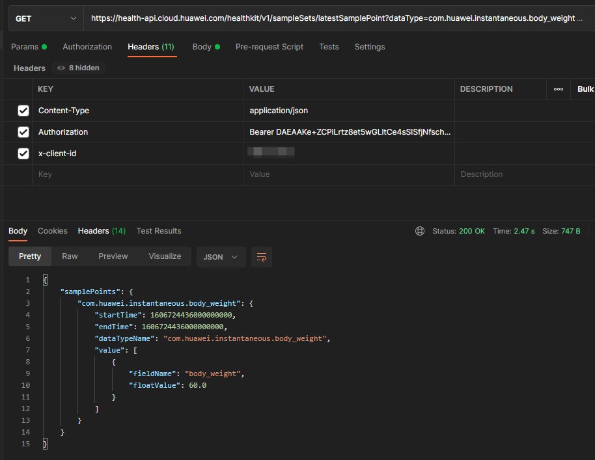
Task: Open the GET method dropdown
Action: [46, 18]
